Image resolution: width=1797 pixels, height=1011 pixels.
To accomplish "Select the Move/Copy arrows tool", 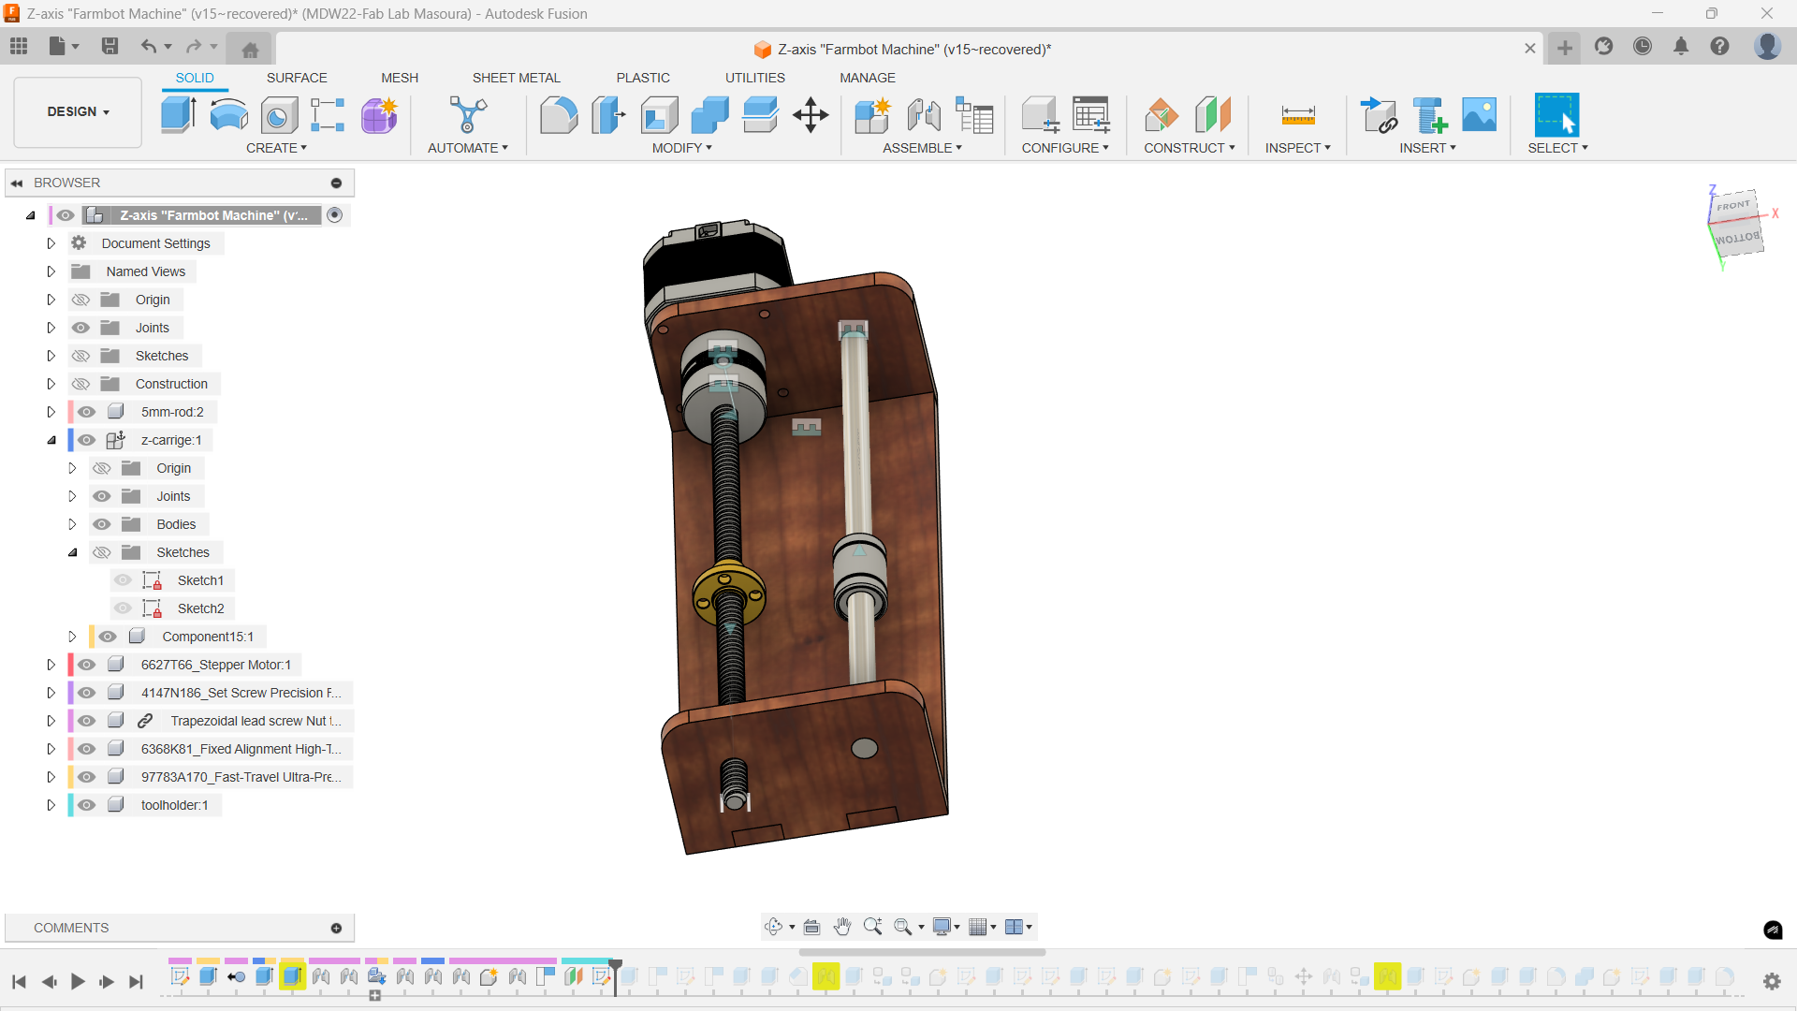I will click(811, 115).
